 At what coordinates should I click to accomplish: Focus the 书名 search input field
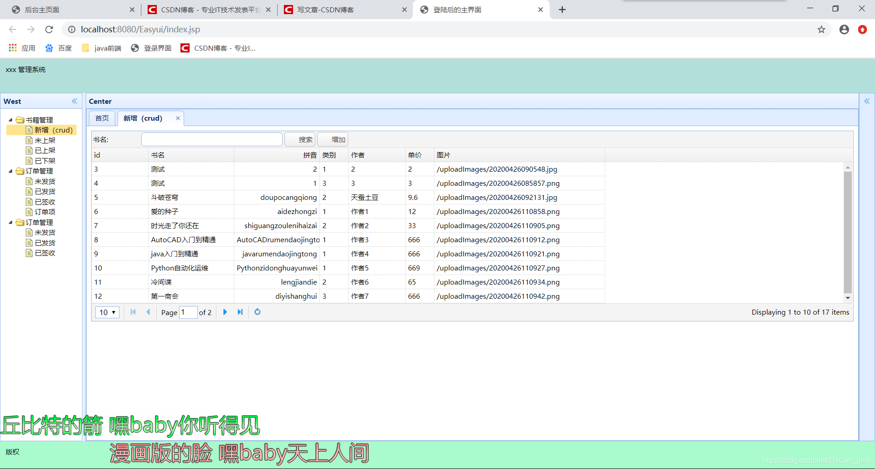[212, 139]
